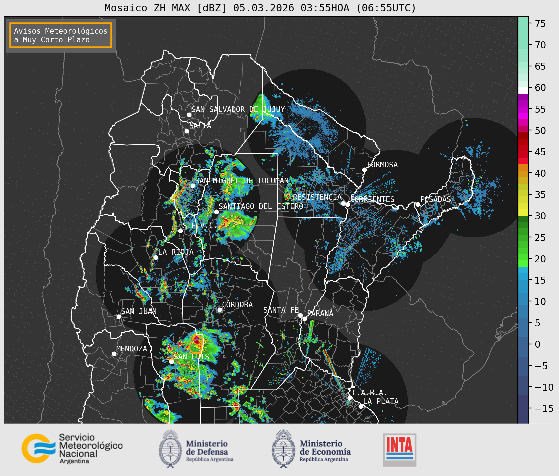Click the 20 label on the color scale
The image size is (559, 476).
click(540, 259)
